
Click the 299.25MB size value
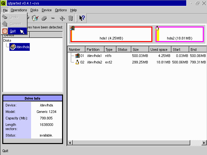(x=140, y=62)
